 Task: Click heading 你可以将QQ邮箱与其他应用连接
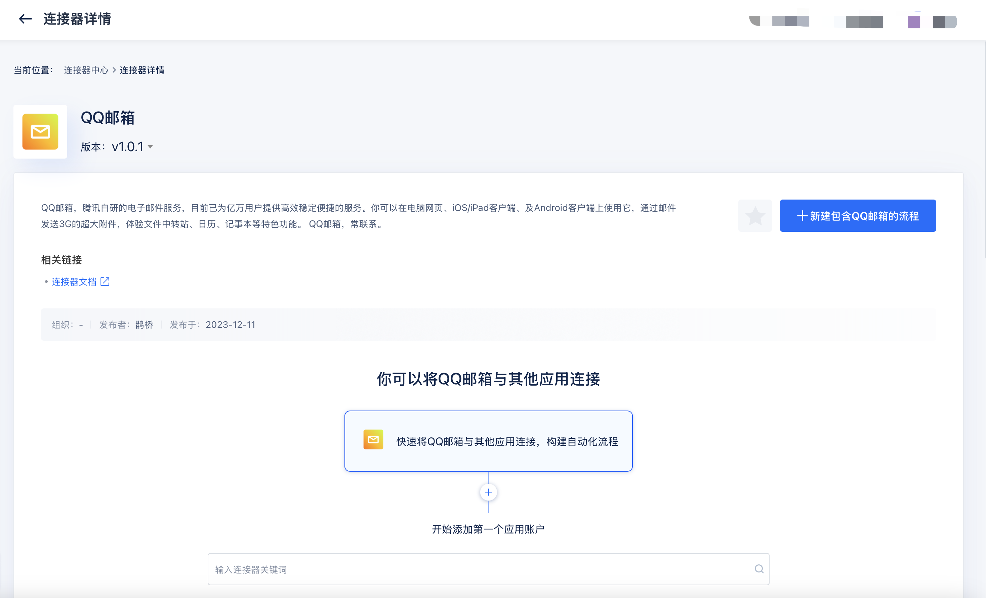click(x=488, y=379)
